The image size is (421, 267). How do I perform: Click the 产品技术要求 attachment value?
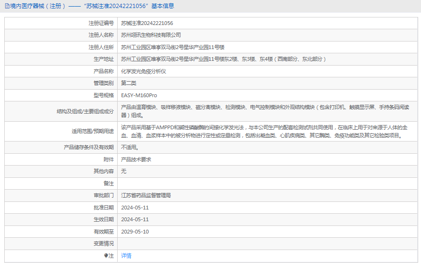136,159
